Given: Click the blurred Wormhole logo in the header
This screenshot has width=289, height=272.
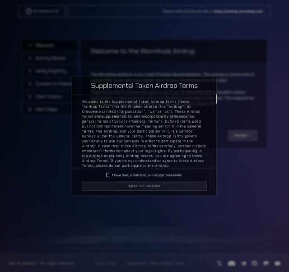Looking at the screenshot, I should tap(42, 11).
